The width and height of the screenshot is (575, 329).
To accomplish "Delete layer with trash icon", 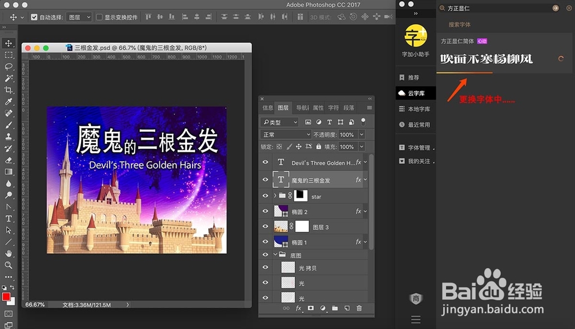I will click(x=359, y=308).
